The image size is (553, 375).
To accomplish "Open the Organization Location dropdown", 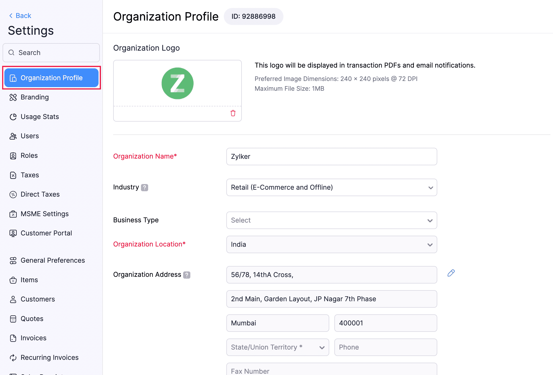I will click(x=331, y=244).
